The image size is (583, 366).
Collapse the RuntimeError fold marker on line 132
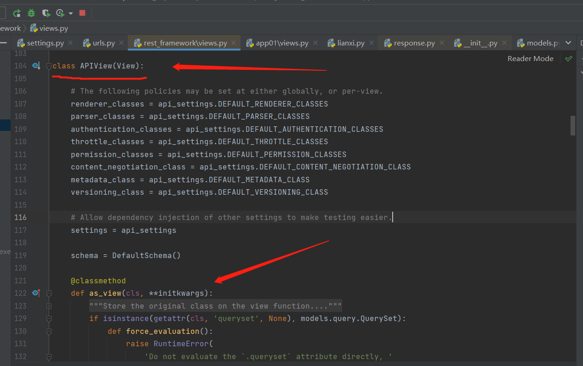point(49,356)
